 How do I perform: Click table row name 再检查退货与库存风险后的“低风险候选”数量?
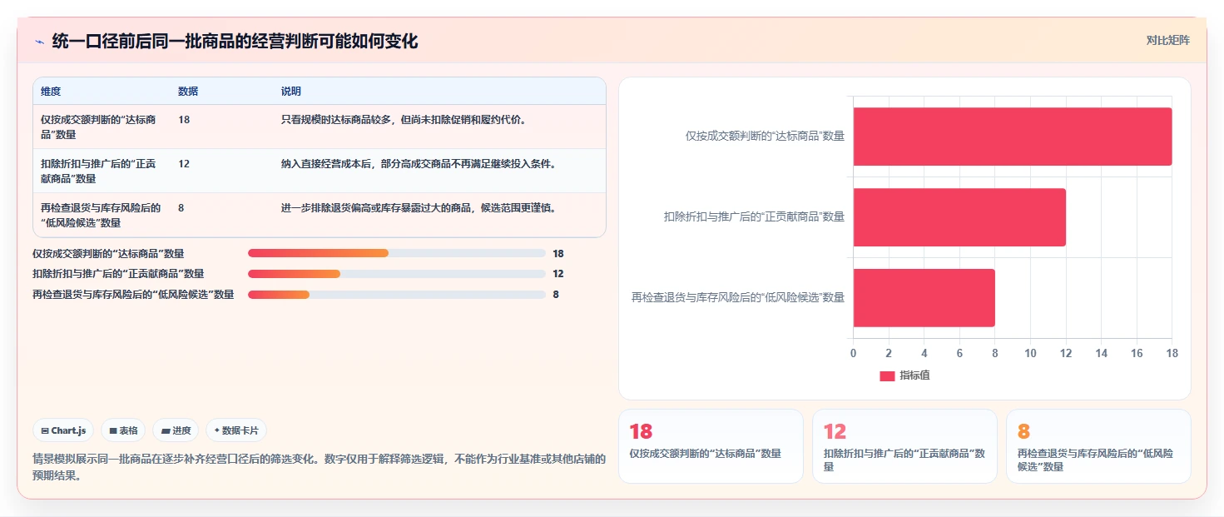101,215
